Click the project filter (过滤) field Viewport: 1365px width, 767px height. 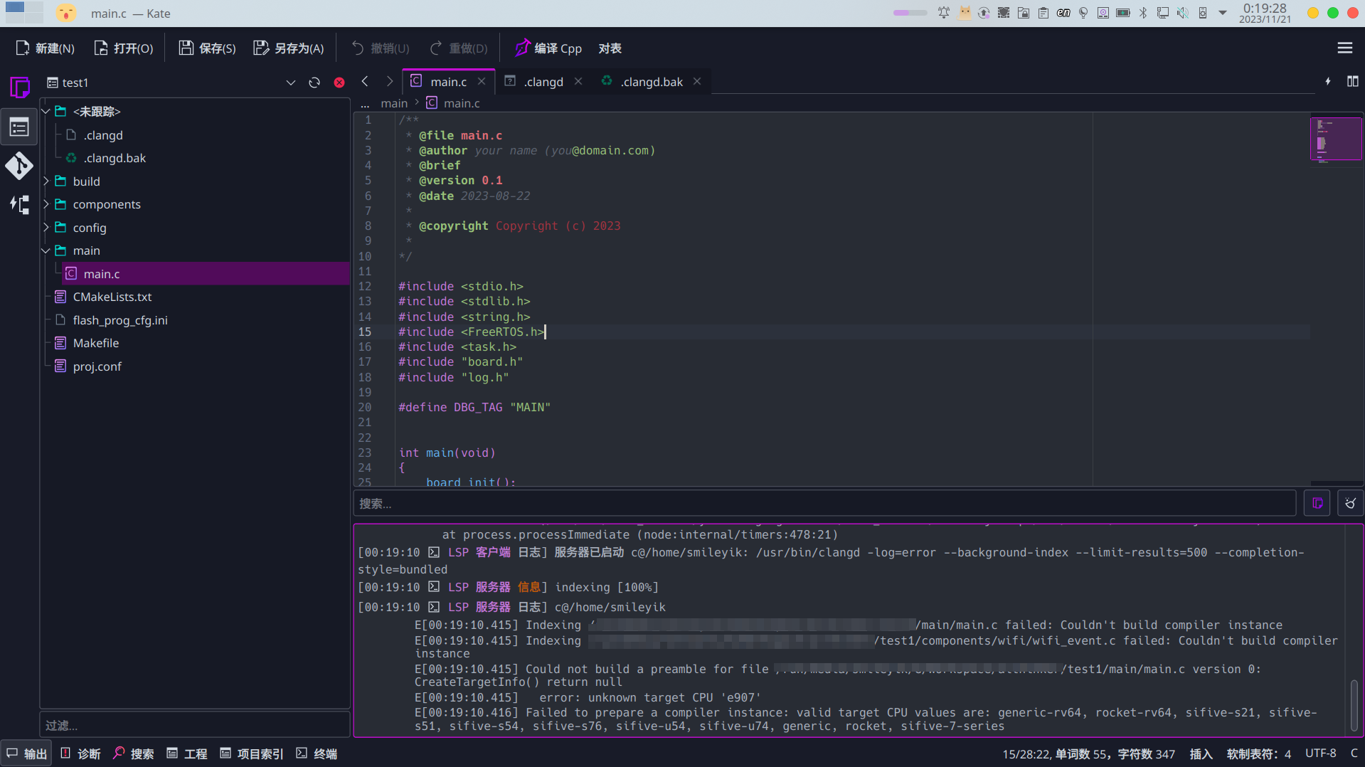194,725
